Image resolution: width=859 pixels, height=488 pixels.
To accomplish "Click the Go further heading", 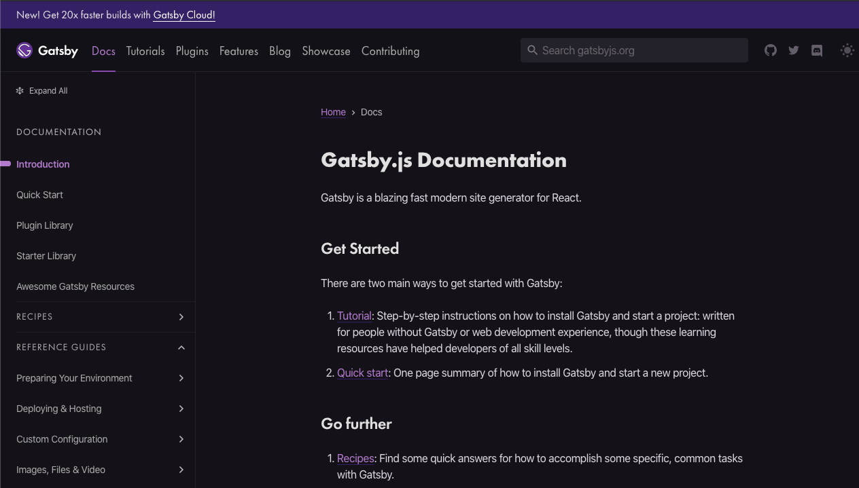I will [x=356, y=424].
